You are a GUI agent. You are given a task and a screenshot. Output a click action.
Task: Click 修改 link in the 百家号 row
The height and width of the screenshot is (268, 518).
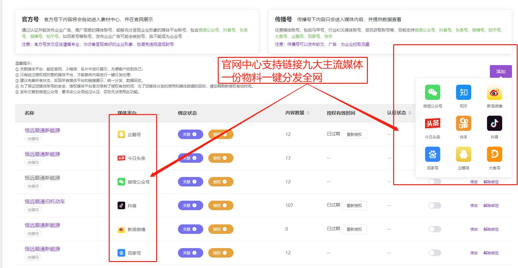tap(474, 253)
